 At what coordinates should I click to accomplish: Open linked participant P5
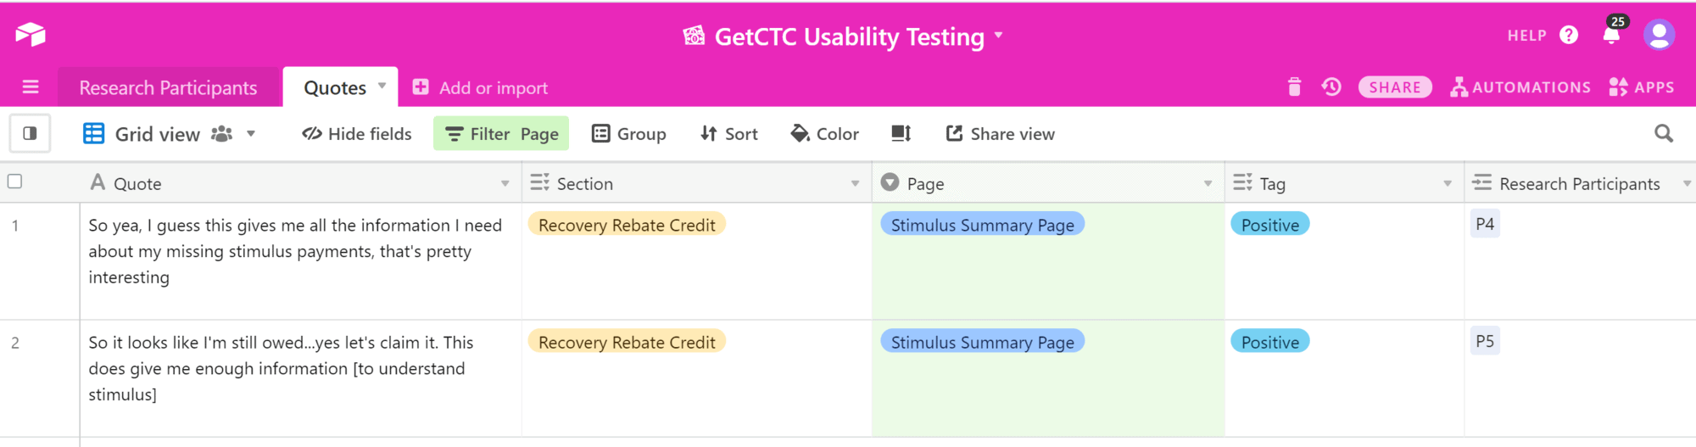(x=1485, y=341)
